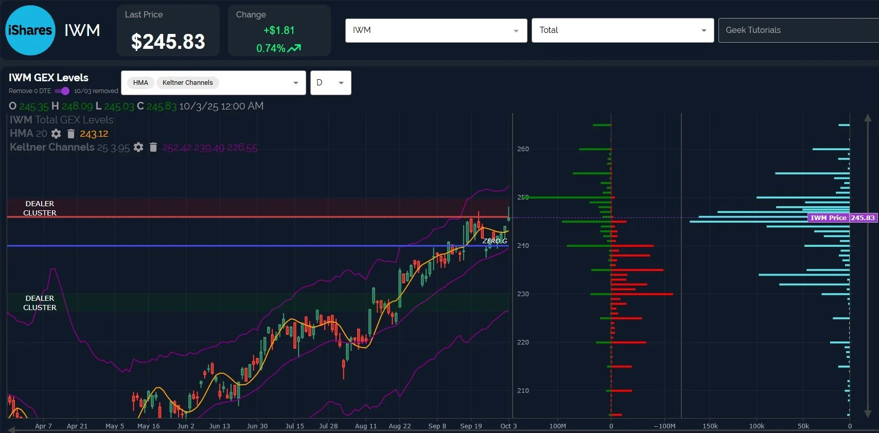Click the HMA value 243.12

click(x=94, y=134)
